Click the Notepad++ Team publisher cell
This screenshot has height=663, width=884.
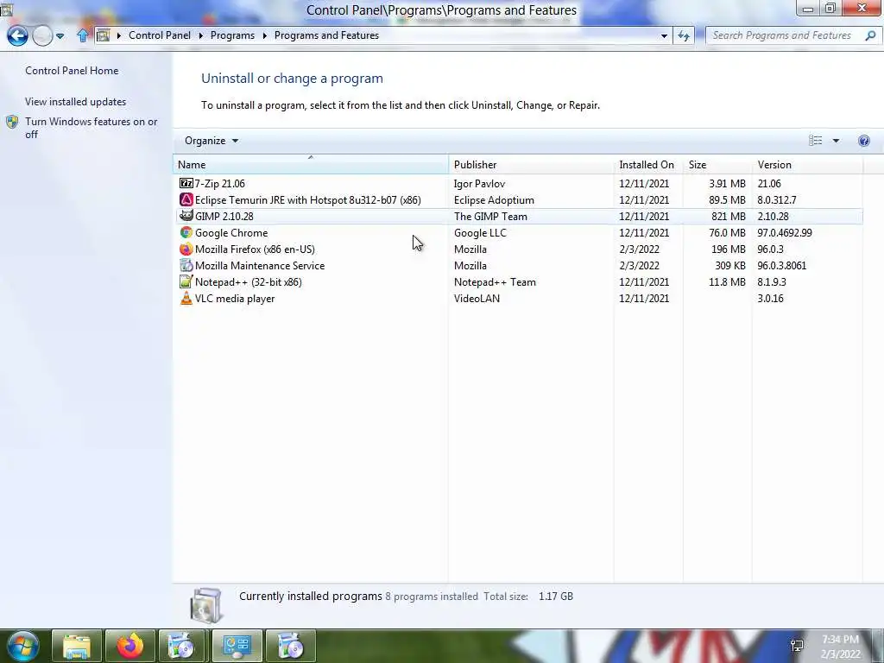[495, 281]
